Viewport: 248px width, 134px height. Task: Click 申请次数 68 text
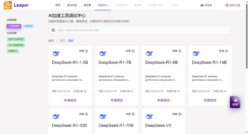[x=80, y=91]
